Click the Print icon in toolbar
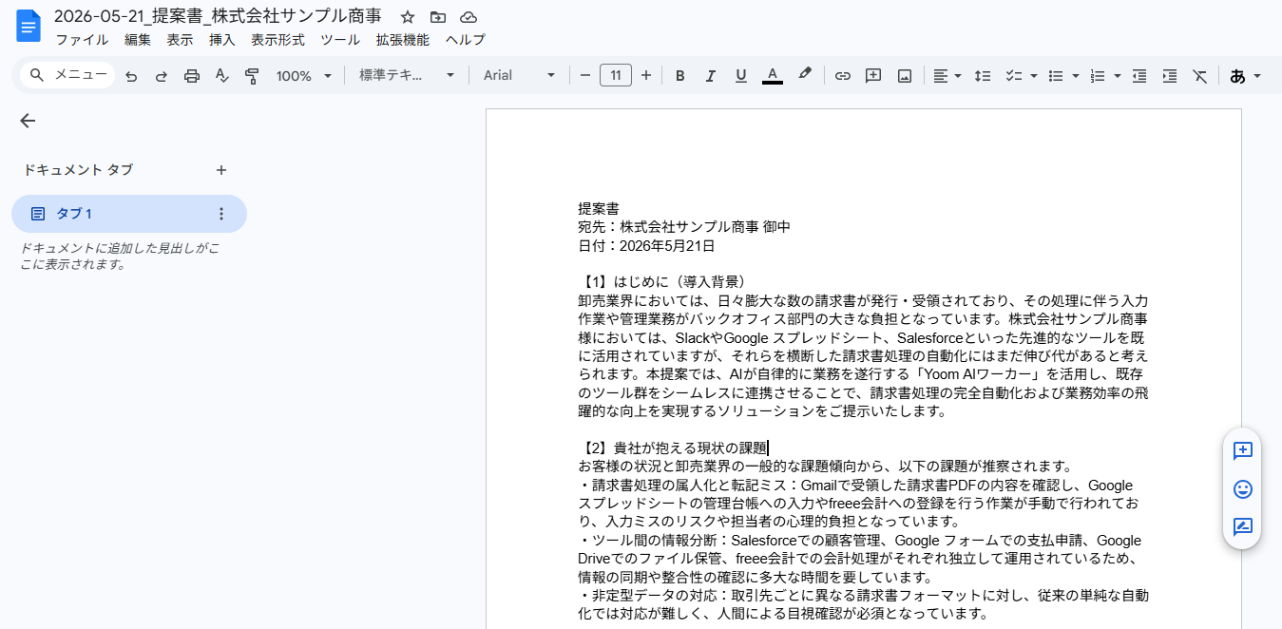This screenshot has height=629, width=1282. (x=192, y=76)
